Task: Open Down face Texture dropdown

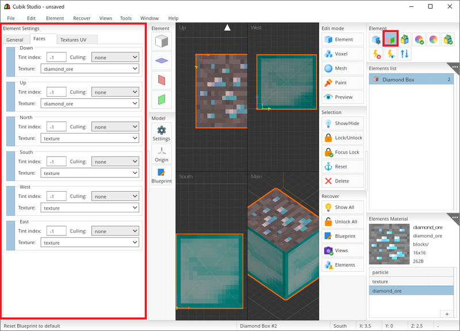Action: click(90, 69)
